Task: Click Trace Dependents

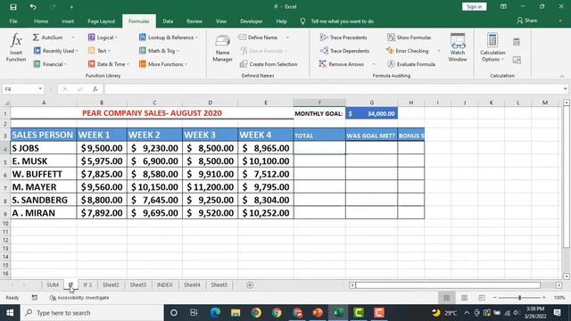Action: (344, 51)
